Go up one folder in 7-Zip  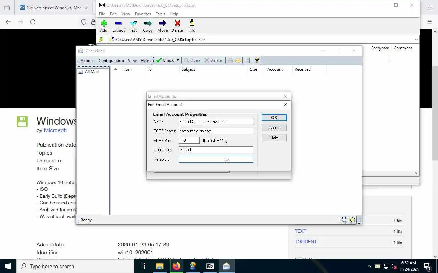(101, 39)
